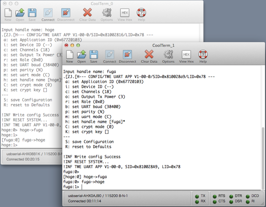Toggle View Hex in CoolTerm_0 window
266x207 pixels.
[125, 13]
